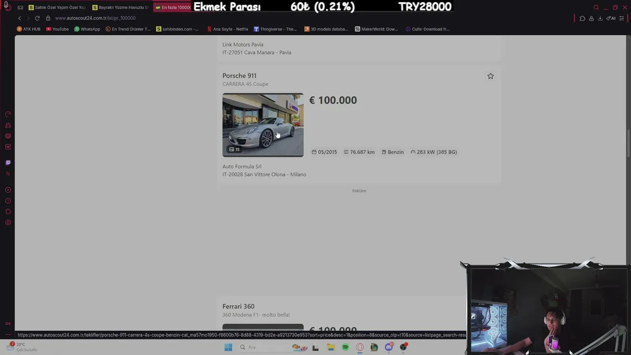Open the Porsche 911 listing photo
The height and width of the screenshot is (355, 631).
pyautogui.click(x=263, y=125)
